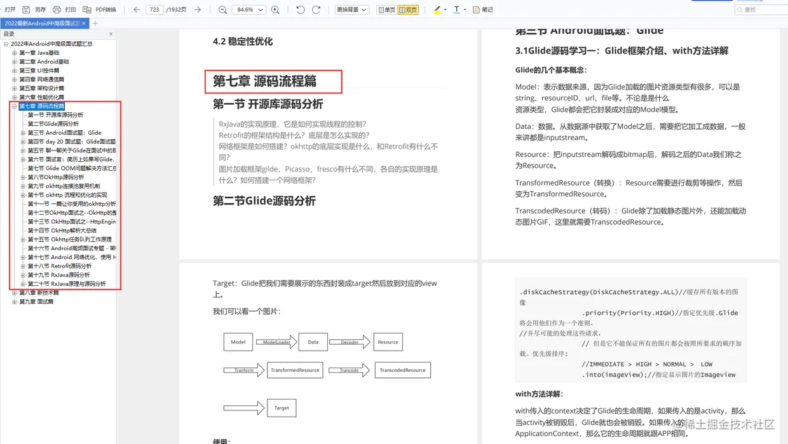This screenshot has width=788, height=444.
Task: Click the 打开 open file button
Action: pos(10,10)
